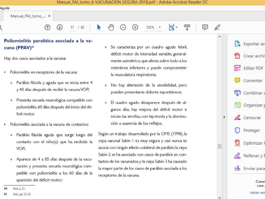Click the Proteger shield icon
The image size is (265, 199).
pos(238,130)
